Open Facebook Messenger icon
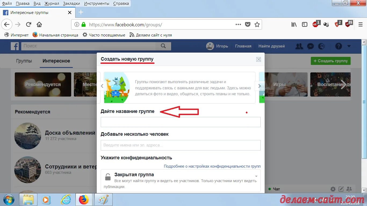 point(310,46)
